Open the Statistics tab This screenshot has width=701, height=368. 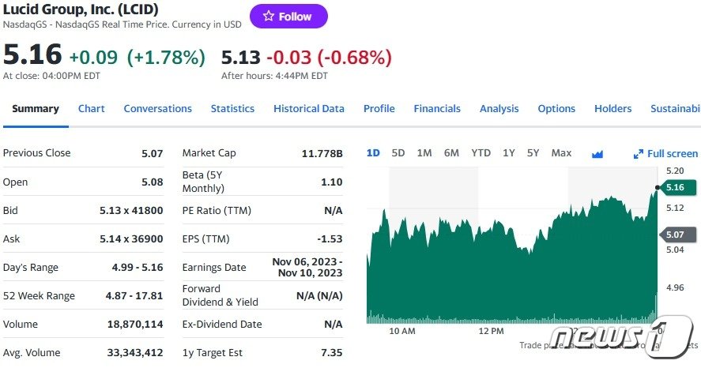click(x=232, y=109)
